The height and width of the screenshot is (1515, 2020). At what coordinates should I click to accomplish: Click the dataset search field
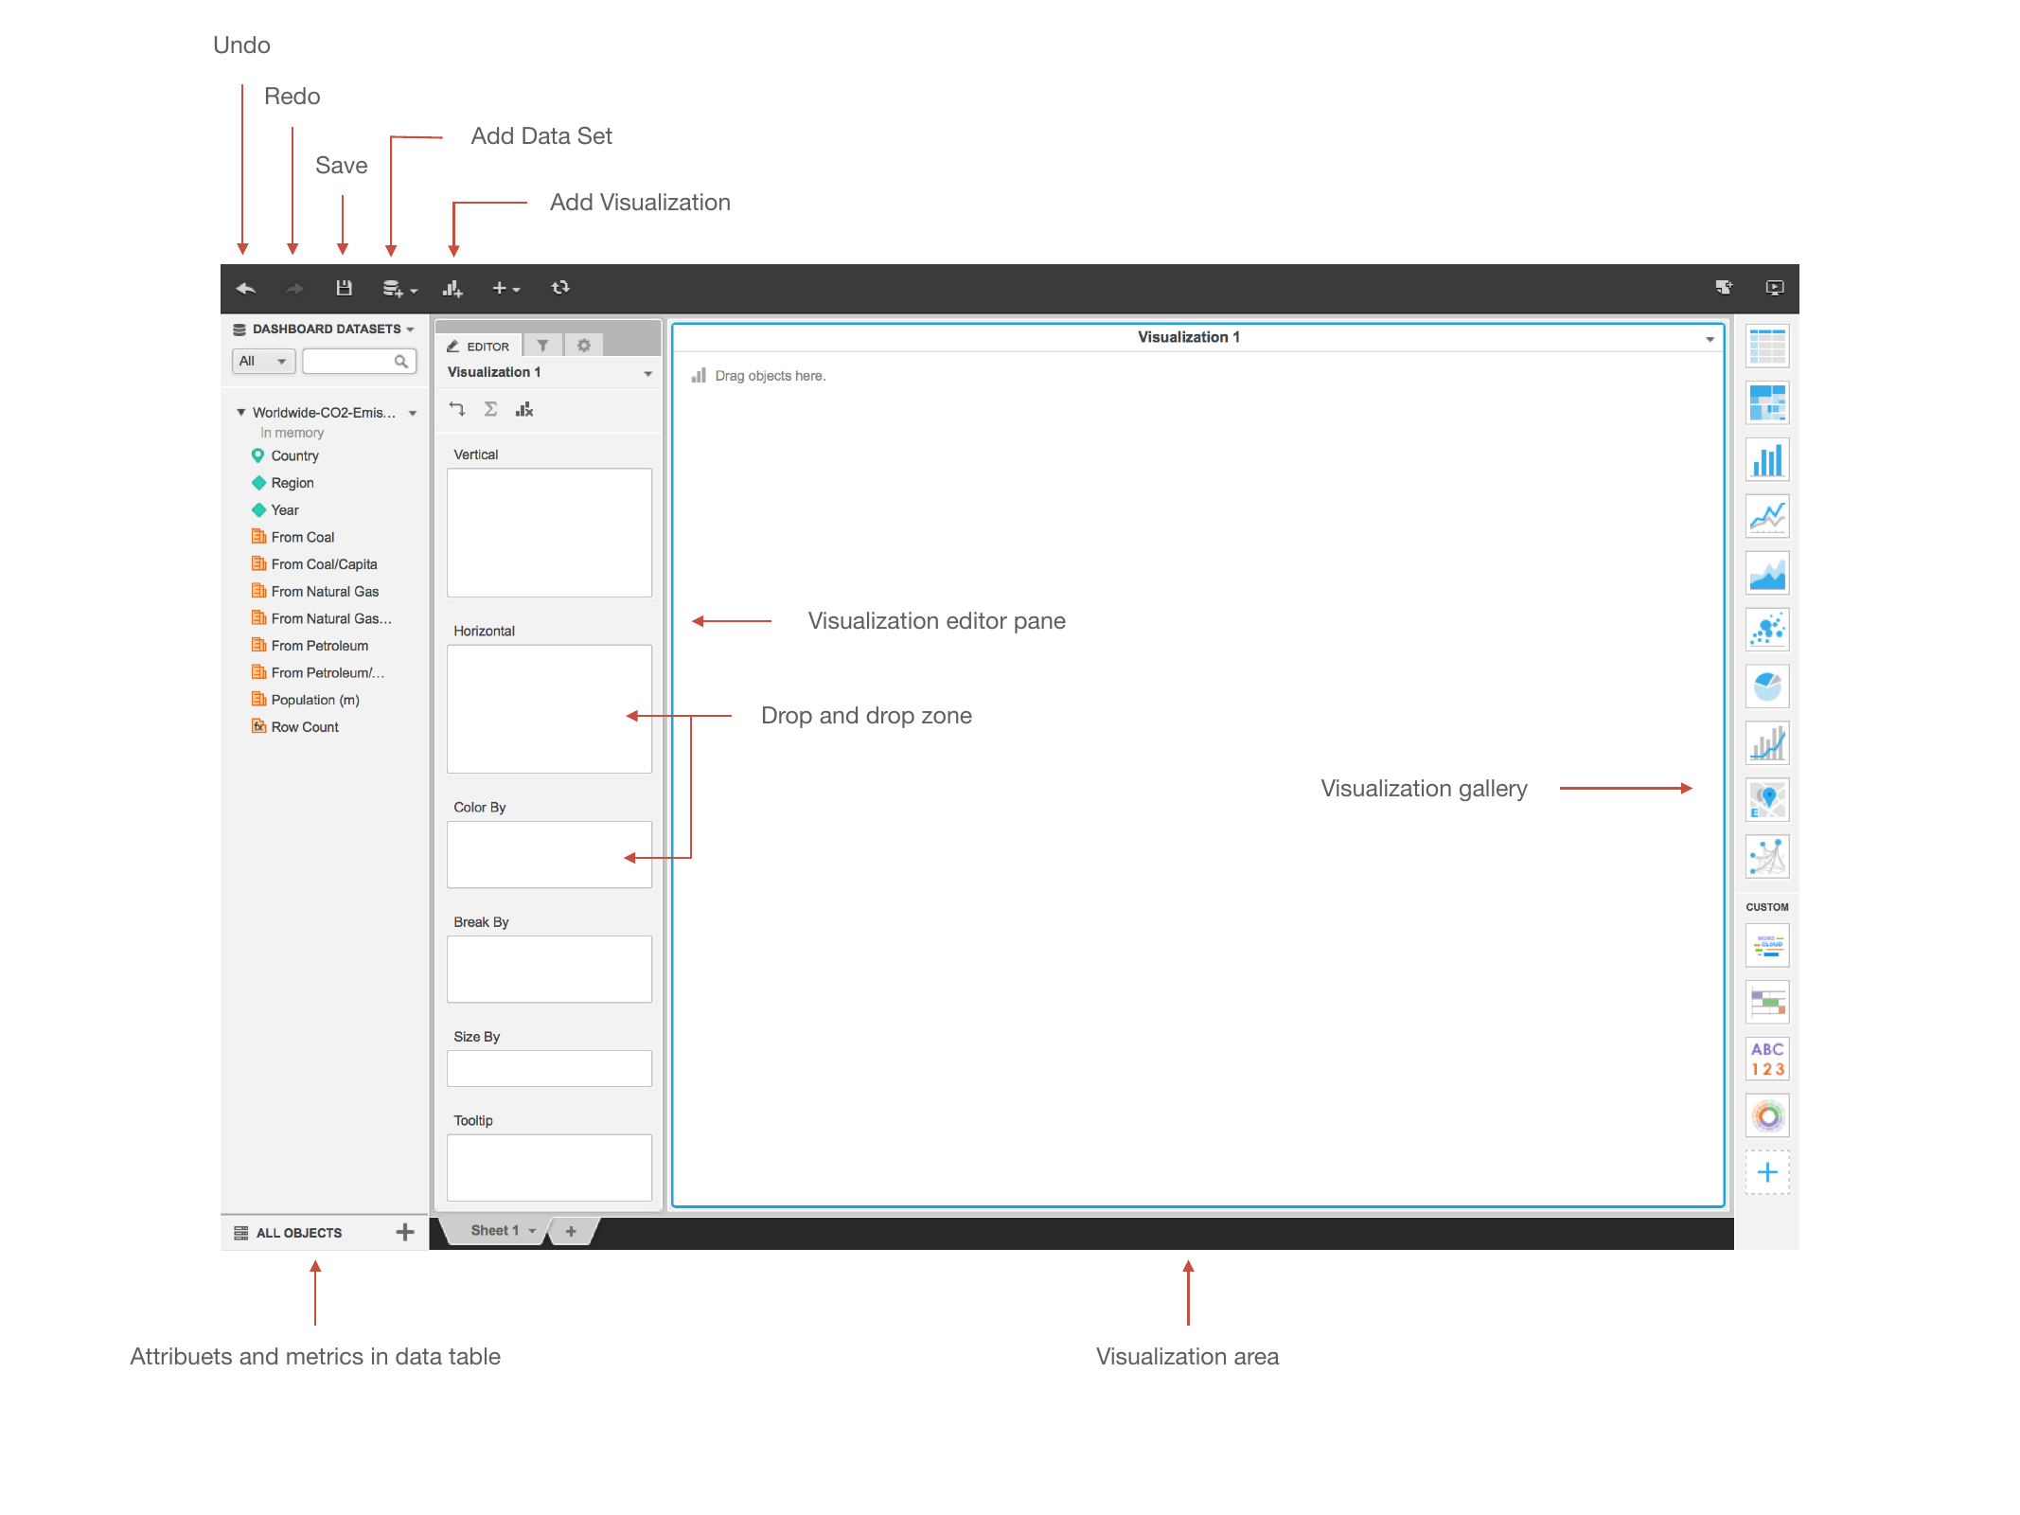[359, 362]
